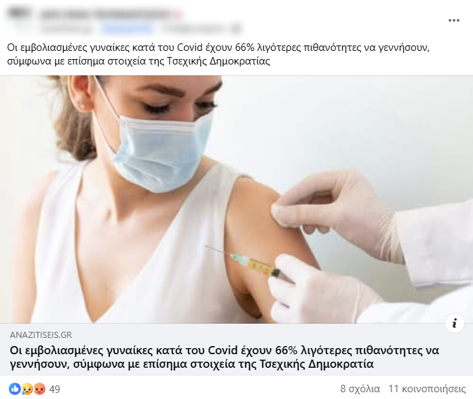The image size is (473, 399).
Task: Click the link info 'i' icon
Action: coord(454,323)
